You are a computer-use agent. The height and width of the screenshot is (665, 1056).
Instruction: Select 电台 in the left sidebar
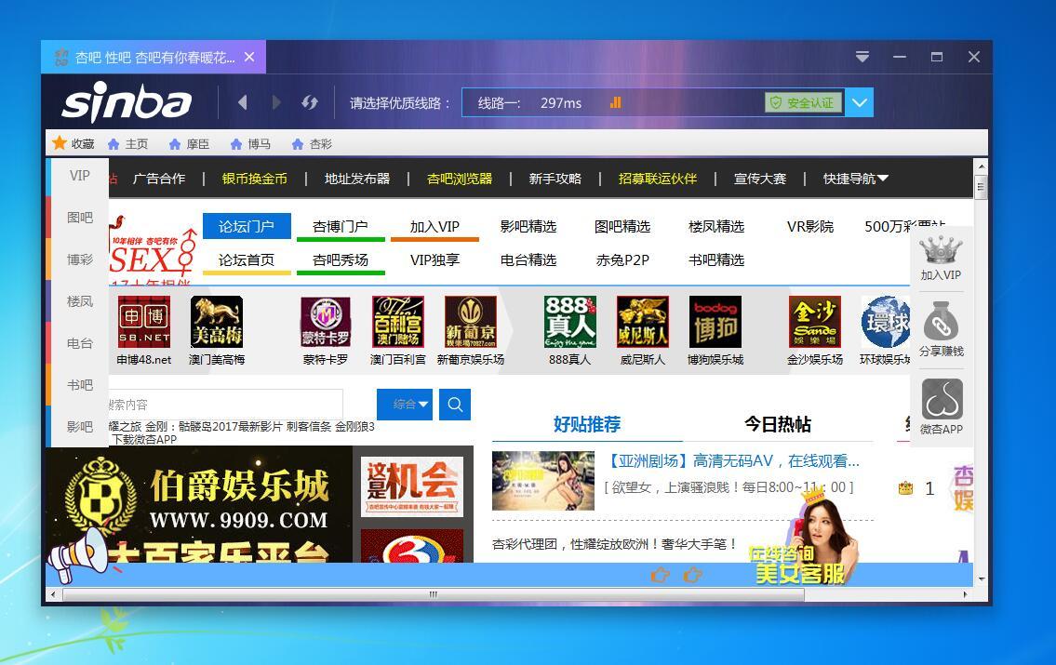point(79,342)
